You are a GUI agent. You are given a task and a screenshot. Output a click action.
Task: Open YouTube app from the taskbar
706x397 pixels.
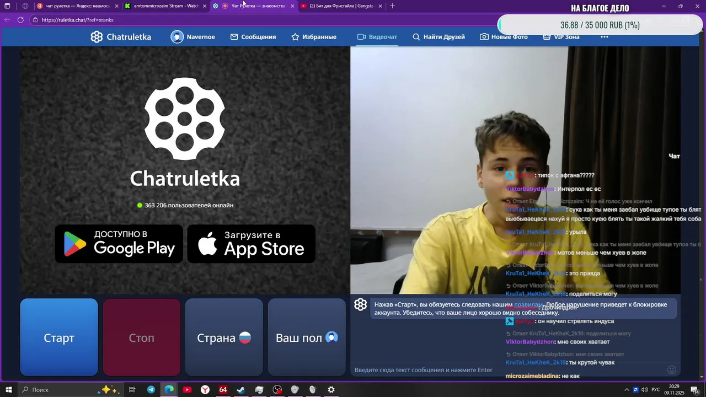[187, 390]
